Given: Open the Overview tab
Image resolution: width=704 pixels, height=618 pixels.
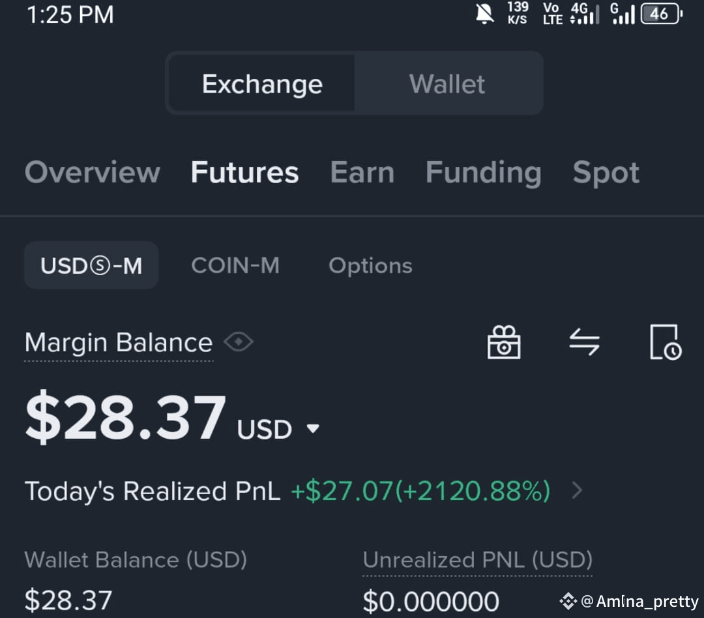Looking at the screenshot, I should coord(92,172).
